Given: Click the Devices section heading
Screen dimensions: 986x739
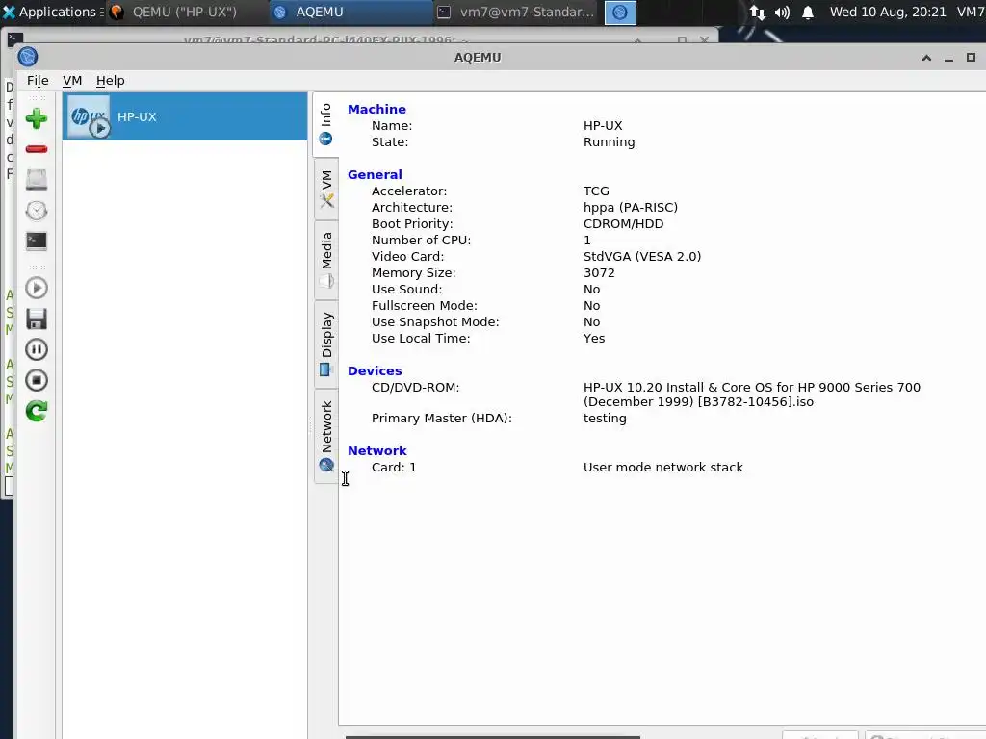Looking at the screenshot, I should [375, 370].
